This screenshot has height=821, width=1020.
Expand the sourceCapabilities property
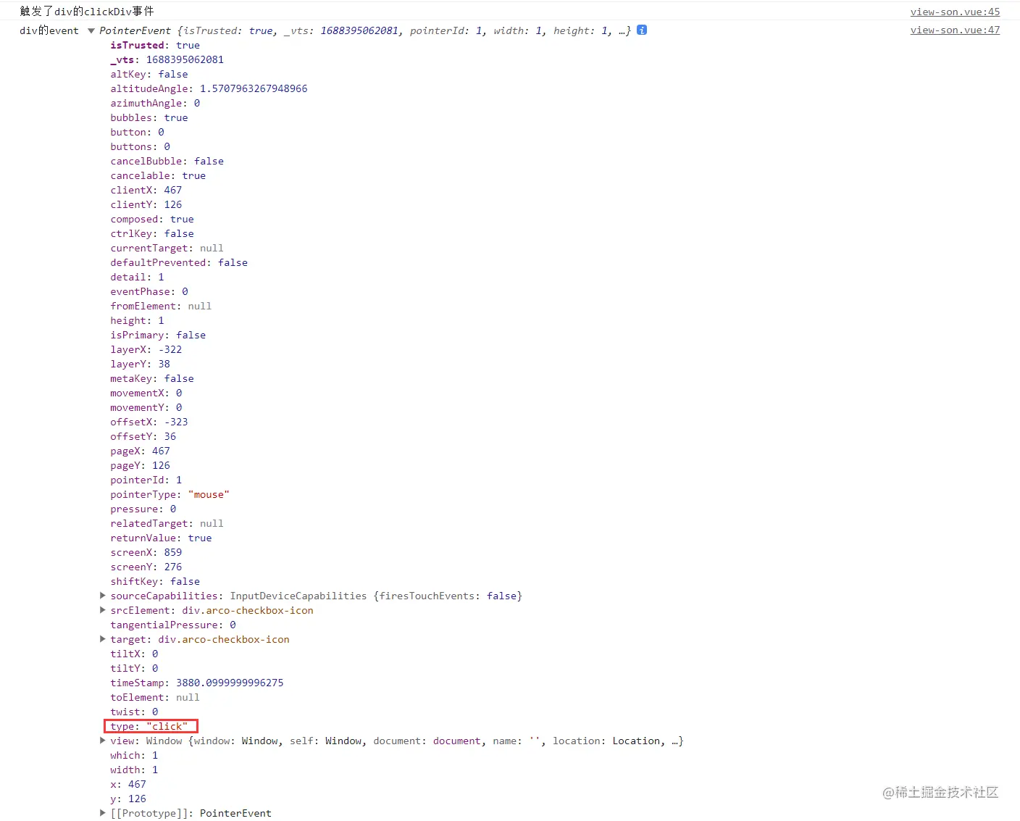point(103,596)
